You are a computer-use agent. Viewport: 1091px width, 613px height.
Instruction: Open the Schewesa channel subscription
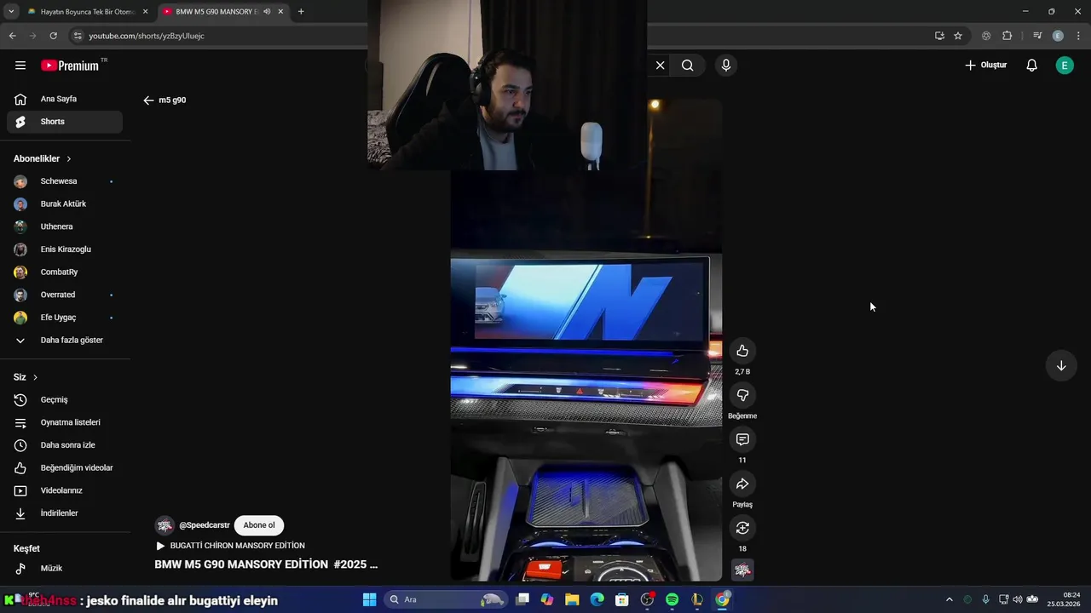click(x=65, y=181)
